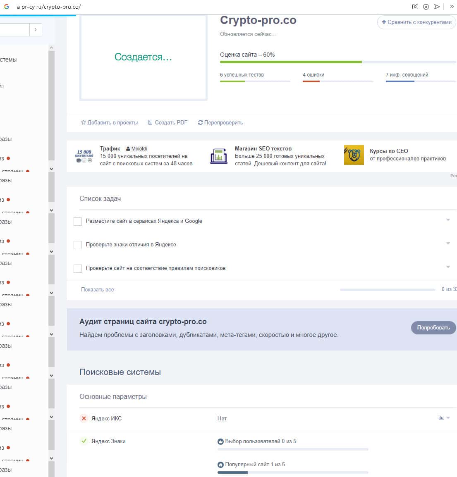Viewport: 457px width, 477px height.
Task: Click the red X status icon for Яндекс ИКС
Action: (x=84, y=418)
